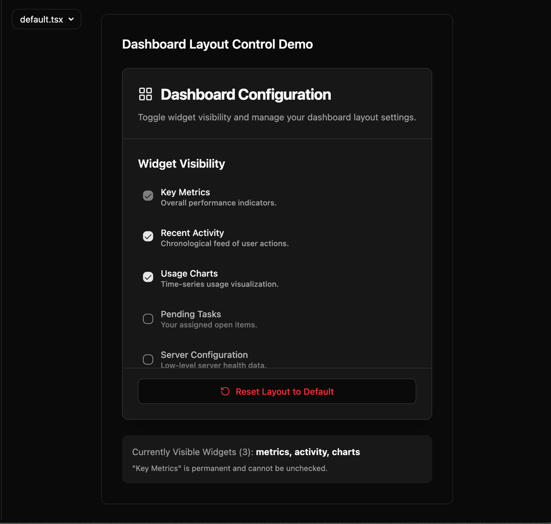The image size is (551, 524).
Task: Click the 'Recent Activity' label text
Action: 192,233
